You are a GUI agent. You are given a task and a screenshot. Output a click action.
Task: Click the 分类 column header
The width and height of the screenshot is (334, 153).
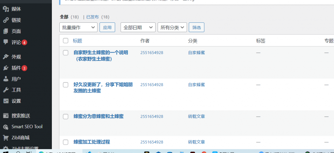pos(193,41)
